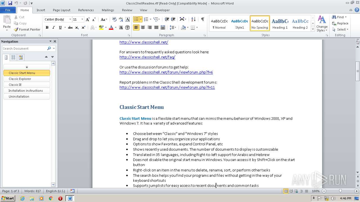
Task: Switch to the Mailings tab
Action: pyautogui.click(x=108, y=10)
